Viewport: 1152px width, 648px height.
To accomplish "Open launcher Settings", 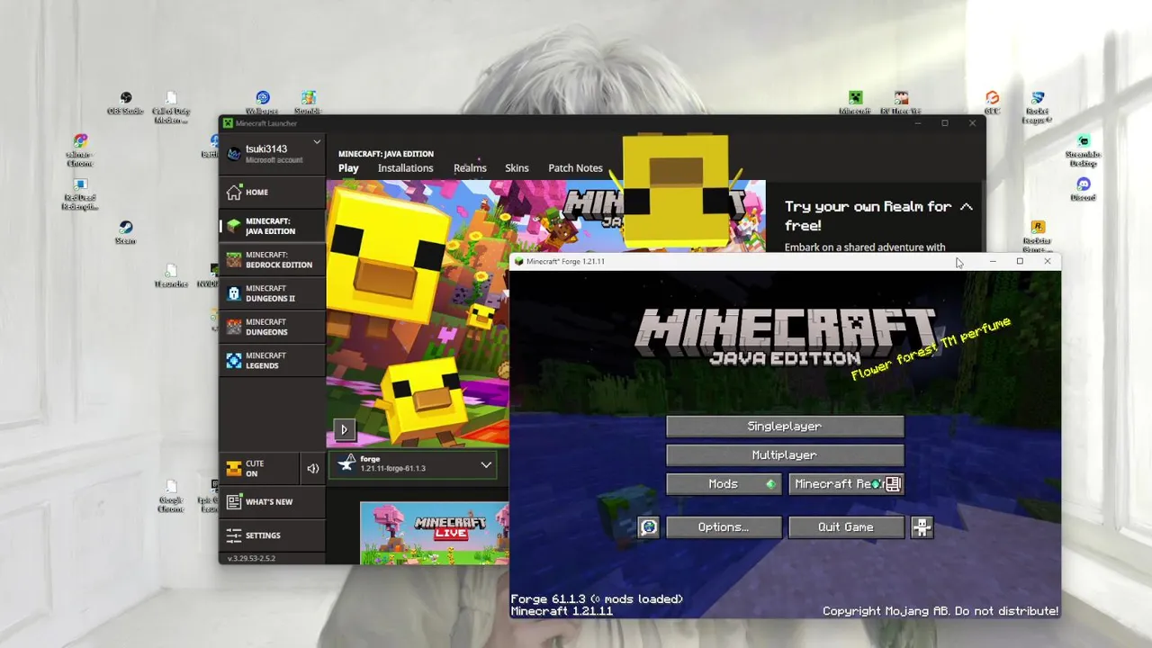I will coord(272,535).
